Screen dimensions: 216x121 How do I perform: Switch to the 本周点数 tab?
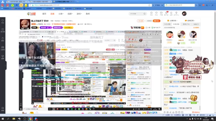pyautogui.click(x=176, y=24)
